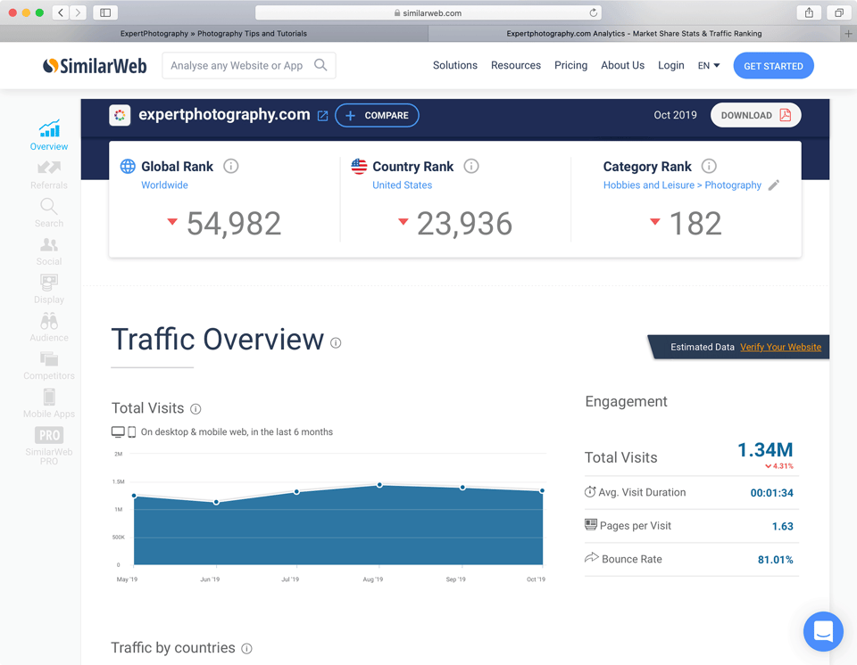The height and width of the screenshot is (665, 857).
Task: Open the About Us menu
Action: tap(622, 65)
